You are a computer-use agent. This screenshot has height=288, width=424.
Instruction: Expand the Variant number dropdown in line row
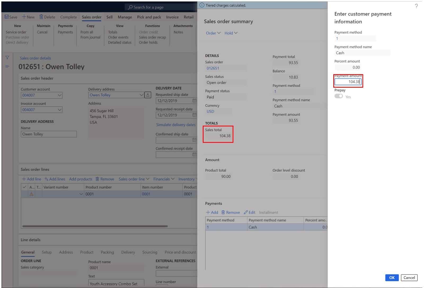tap(81, 194)
